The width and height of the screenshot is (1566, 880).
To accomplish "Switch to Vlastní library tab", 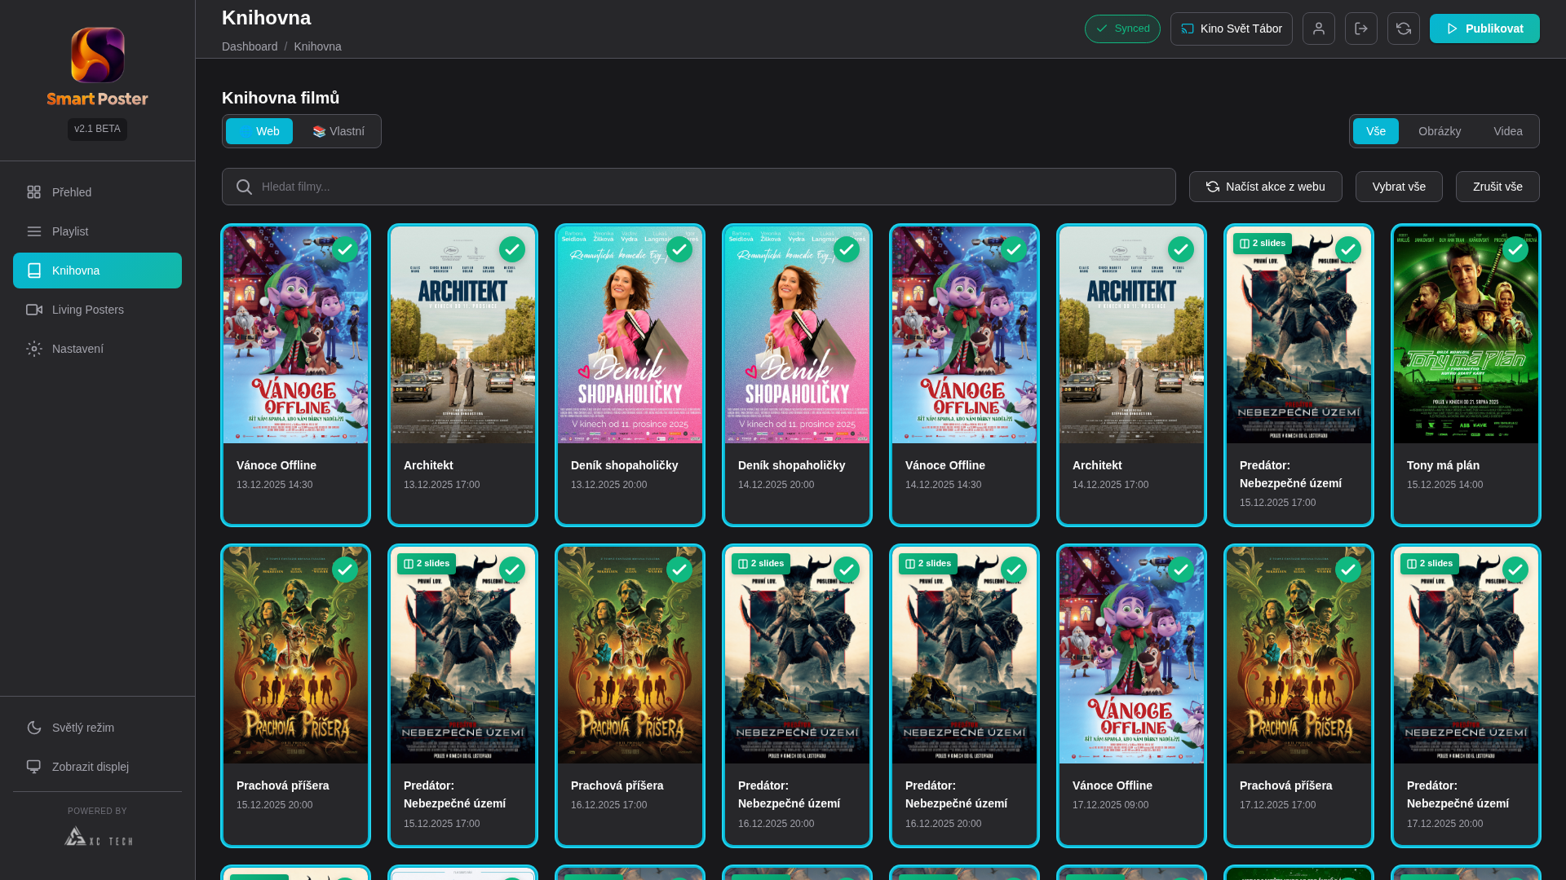I will point(338,131).
